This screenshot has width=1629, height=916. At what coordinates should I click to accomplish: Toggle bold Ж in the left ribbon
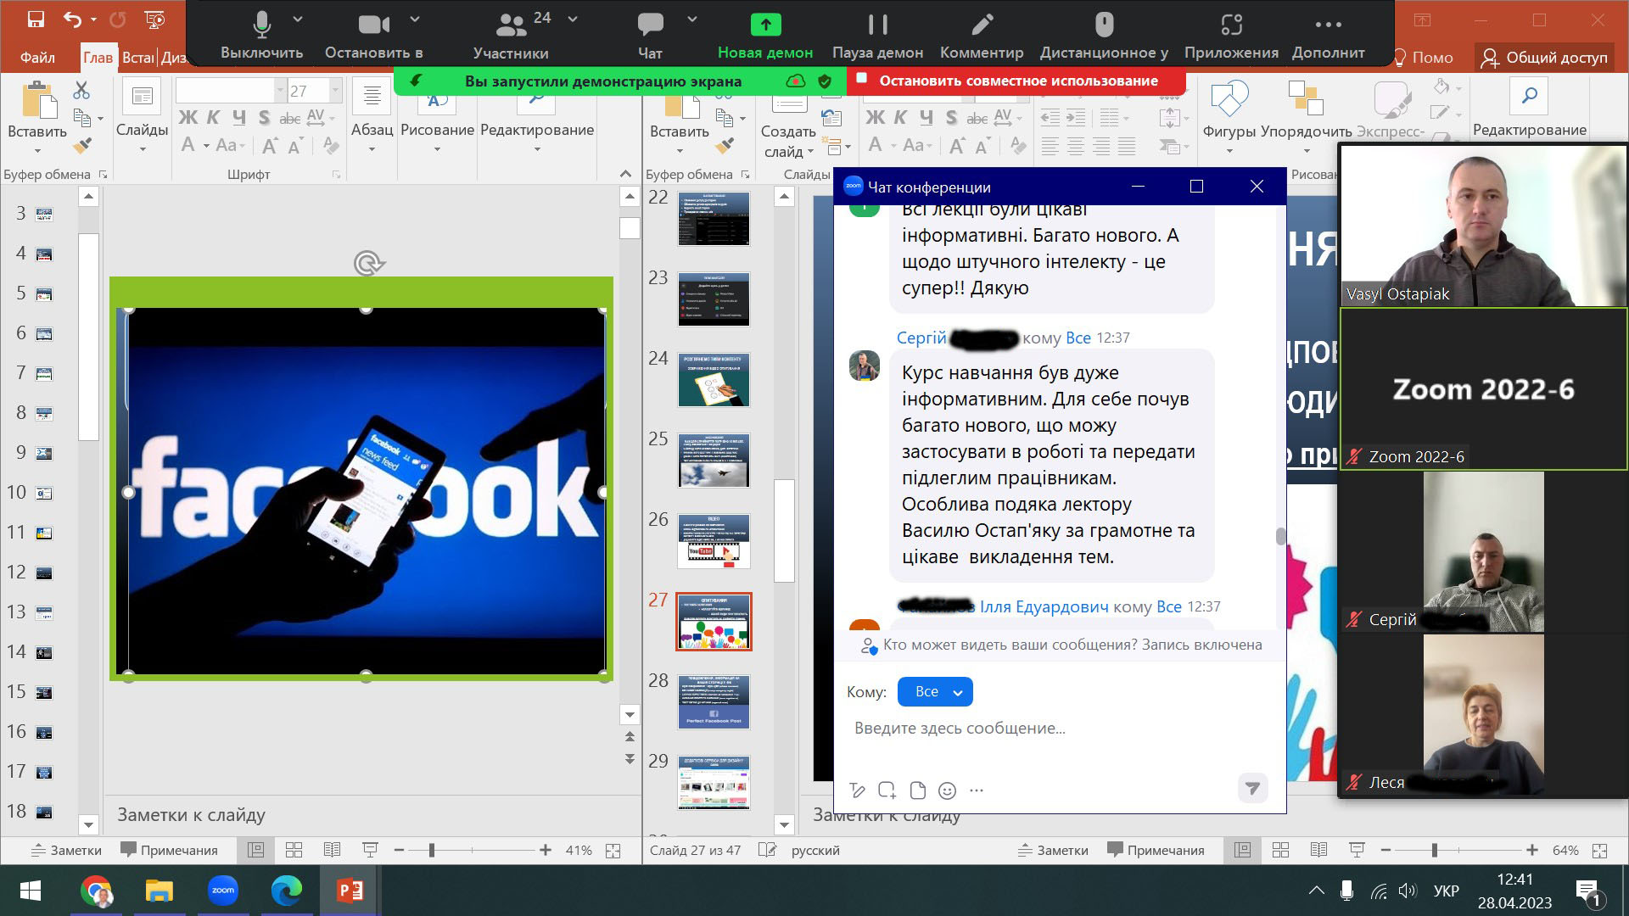click(x=188, y=118)
